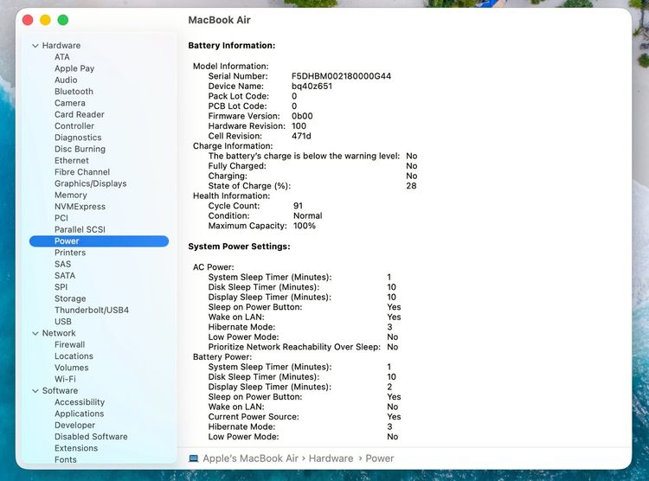Screen dimensions: 649x481
Task: Select Developer under Software
Action: 75,426
